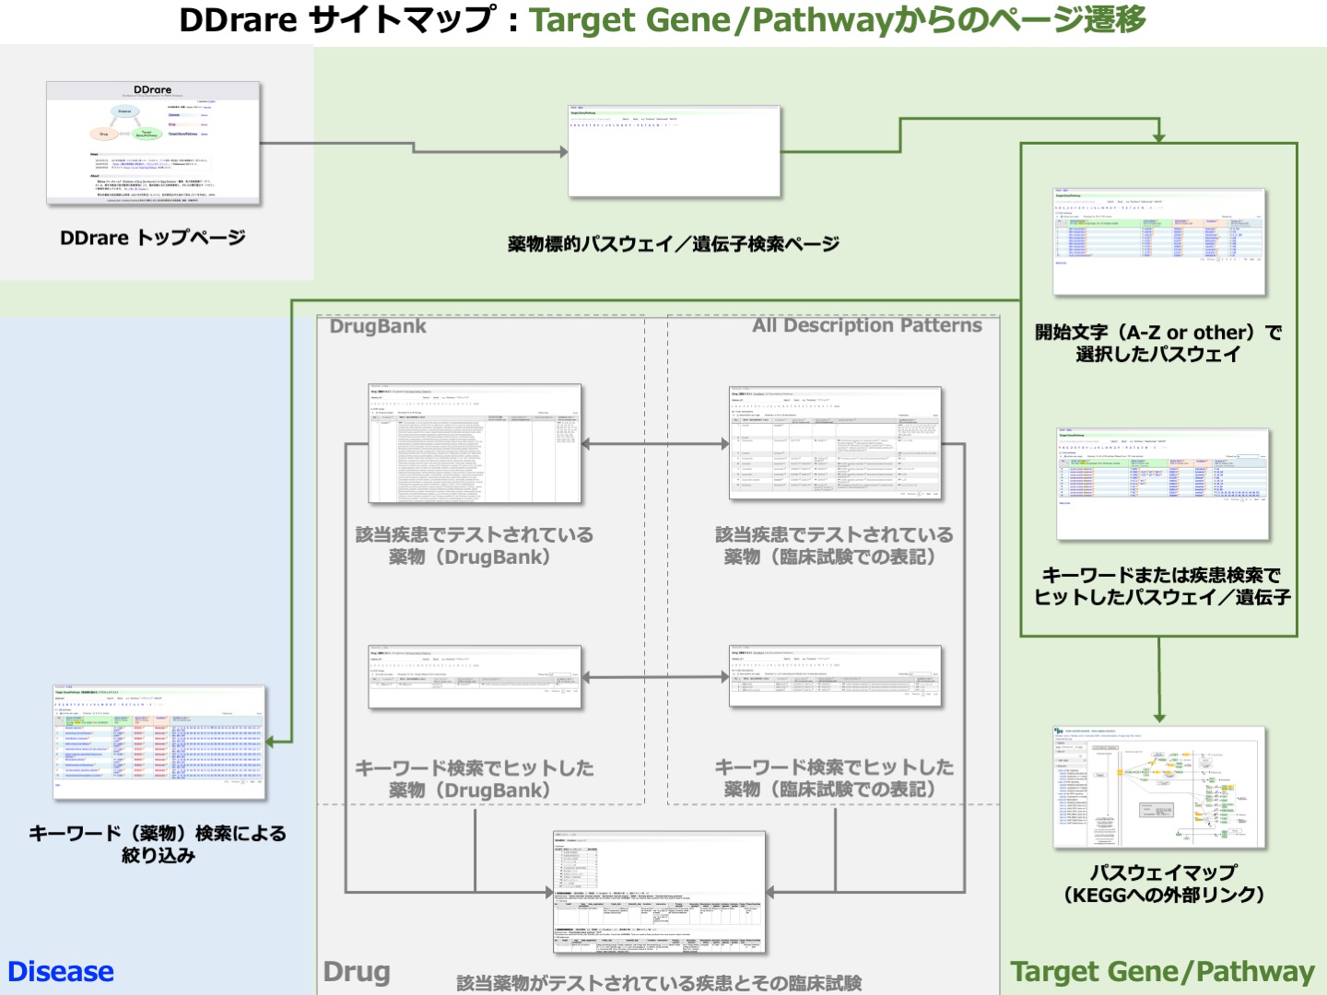Click the DDrare top page thumbnail

[153, 143]
